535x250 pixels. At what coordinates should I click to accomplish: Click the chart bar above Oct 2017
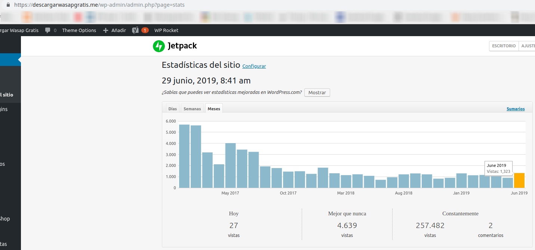(288, 180)
